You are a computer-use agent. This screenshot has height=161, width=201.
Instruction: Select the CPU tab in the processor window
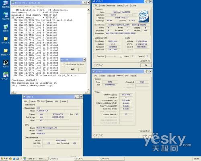(x=95, y=5)
